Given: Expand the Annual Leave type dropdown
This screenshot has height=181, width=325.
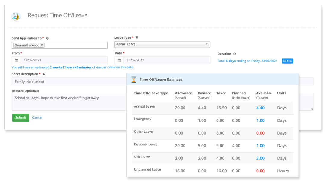Looking at the screenshot, I should [x=162, y=44].
